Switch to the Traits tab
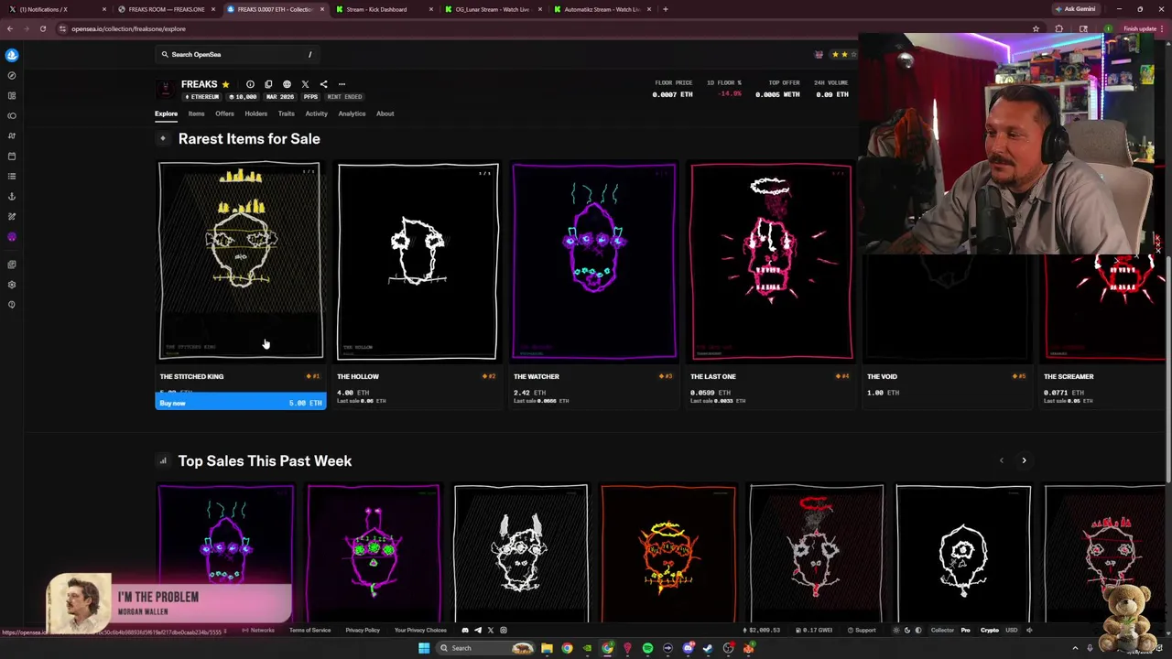 click(x=287, y=113)
